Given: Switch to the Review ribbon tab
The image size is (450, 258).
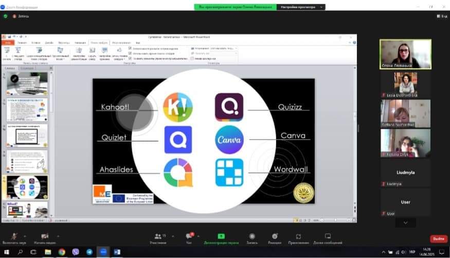Looking at the screenshot, I should point(121,43).
